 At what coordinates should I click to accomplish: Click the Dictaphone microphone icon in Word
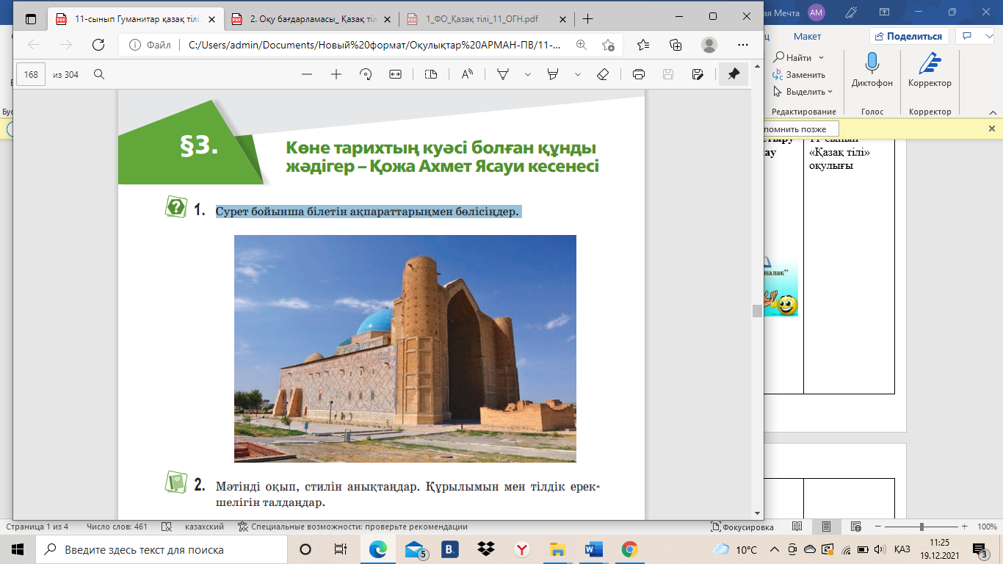[x=872, y=64]
